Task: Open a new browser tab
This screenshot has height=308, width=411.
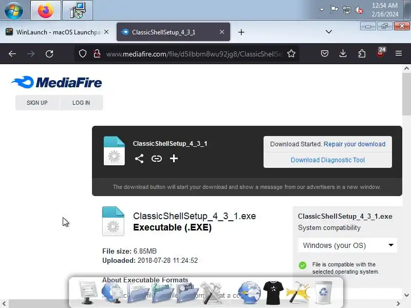Action: click(241, 32)
